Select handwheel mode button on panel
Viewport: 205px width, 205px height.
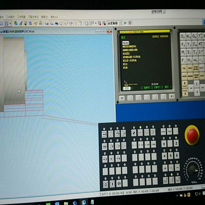tap(153, 132)
